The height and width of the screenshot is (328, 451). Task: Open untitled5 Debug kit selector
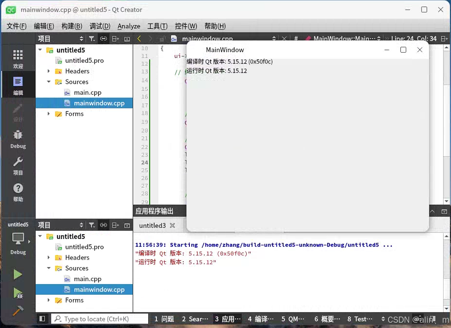click(18, 242)
